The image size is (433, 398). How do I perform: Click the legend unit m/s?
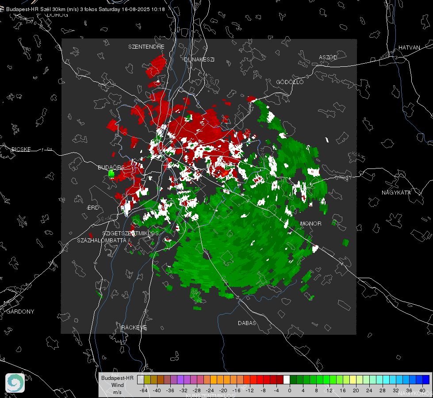117,392
